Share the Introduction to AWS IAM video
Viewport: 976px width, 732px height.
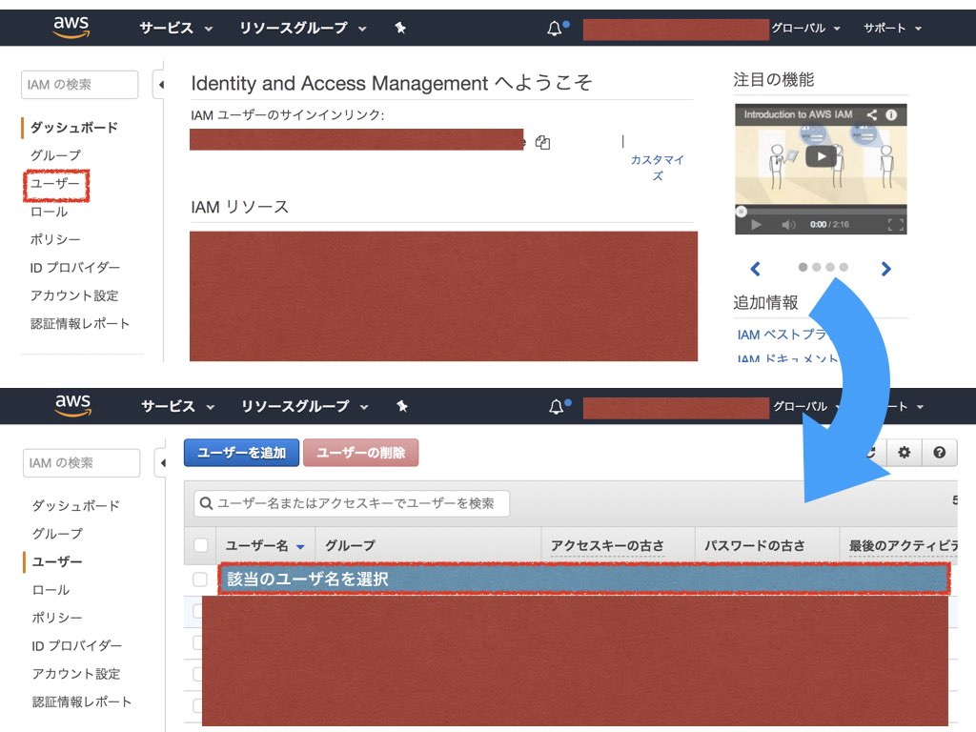[872, 114]
